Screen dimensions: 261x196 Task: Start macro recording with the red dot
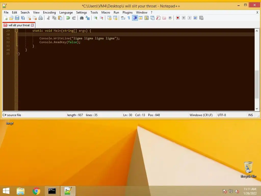[178, 18]
